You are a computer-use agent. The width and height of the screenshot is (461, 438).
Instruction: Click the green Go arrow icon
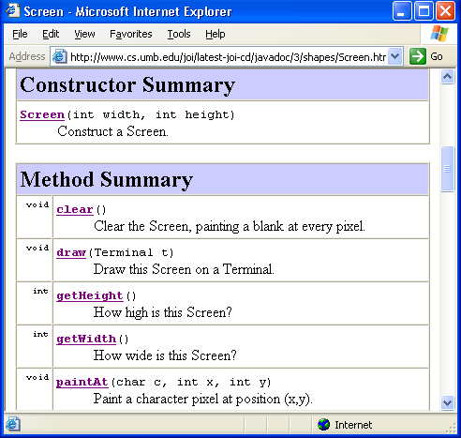[418, 56]
